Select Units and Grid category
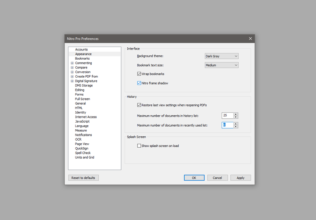Screen dimensions: 316x220 [85, 157]
